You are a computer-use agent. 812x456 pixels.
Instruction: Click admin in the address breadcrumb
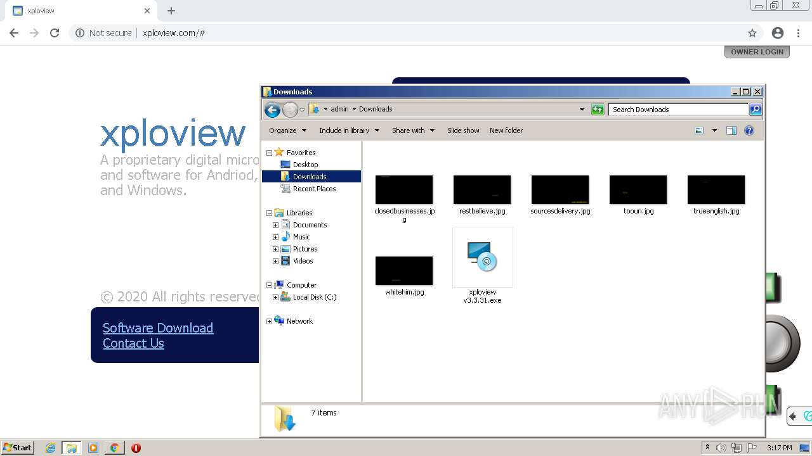tap(339, 109)
